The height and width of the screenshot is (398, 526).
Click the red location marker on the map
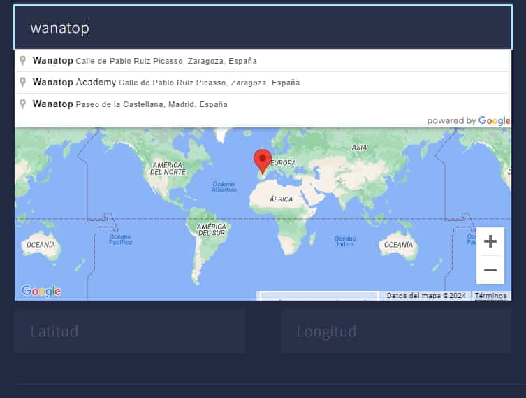262,160
